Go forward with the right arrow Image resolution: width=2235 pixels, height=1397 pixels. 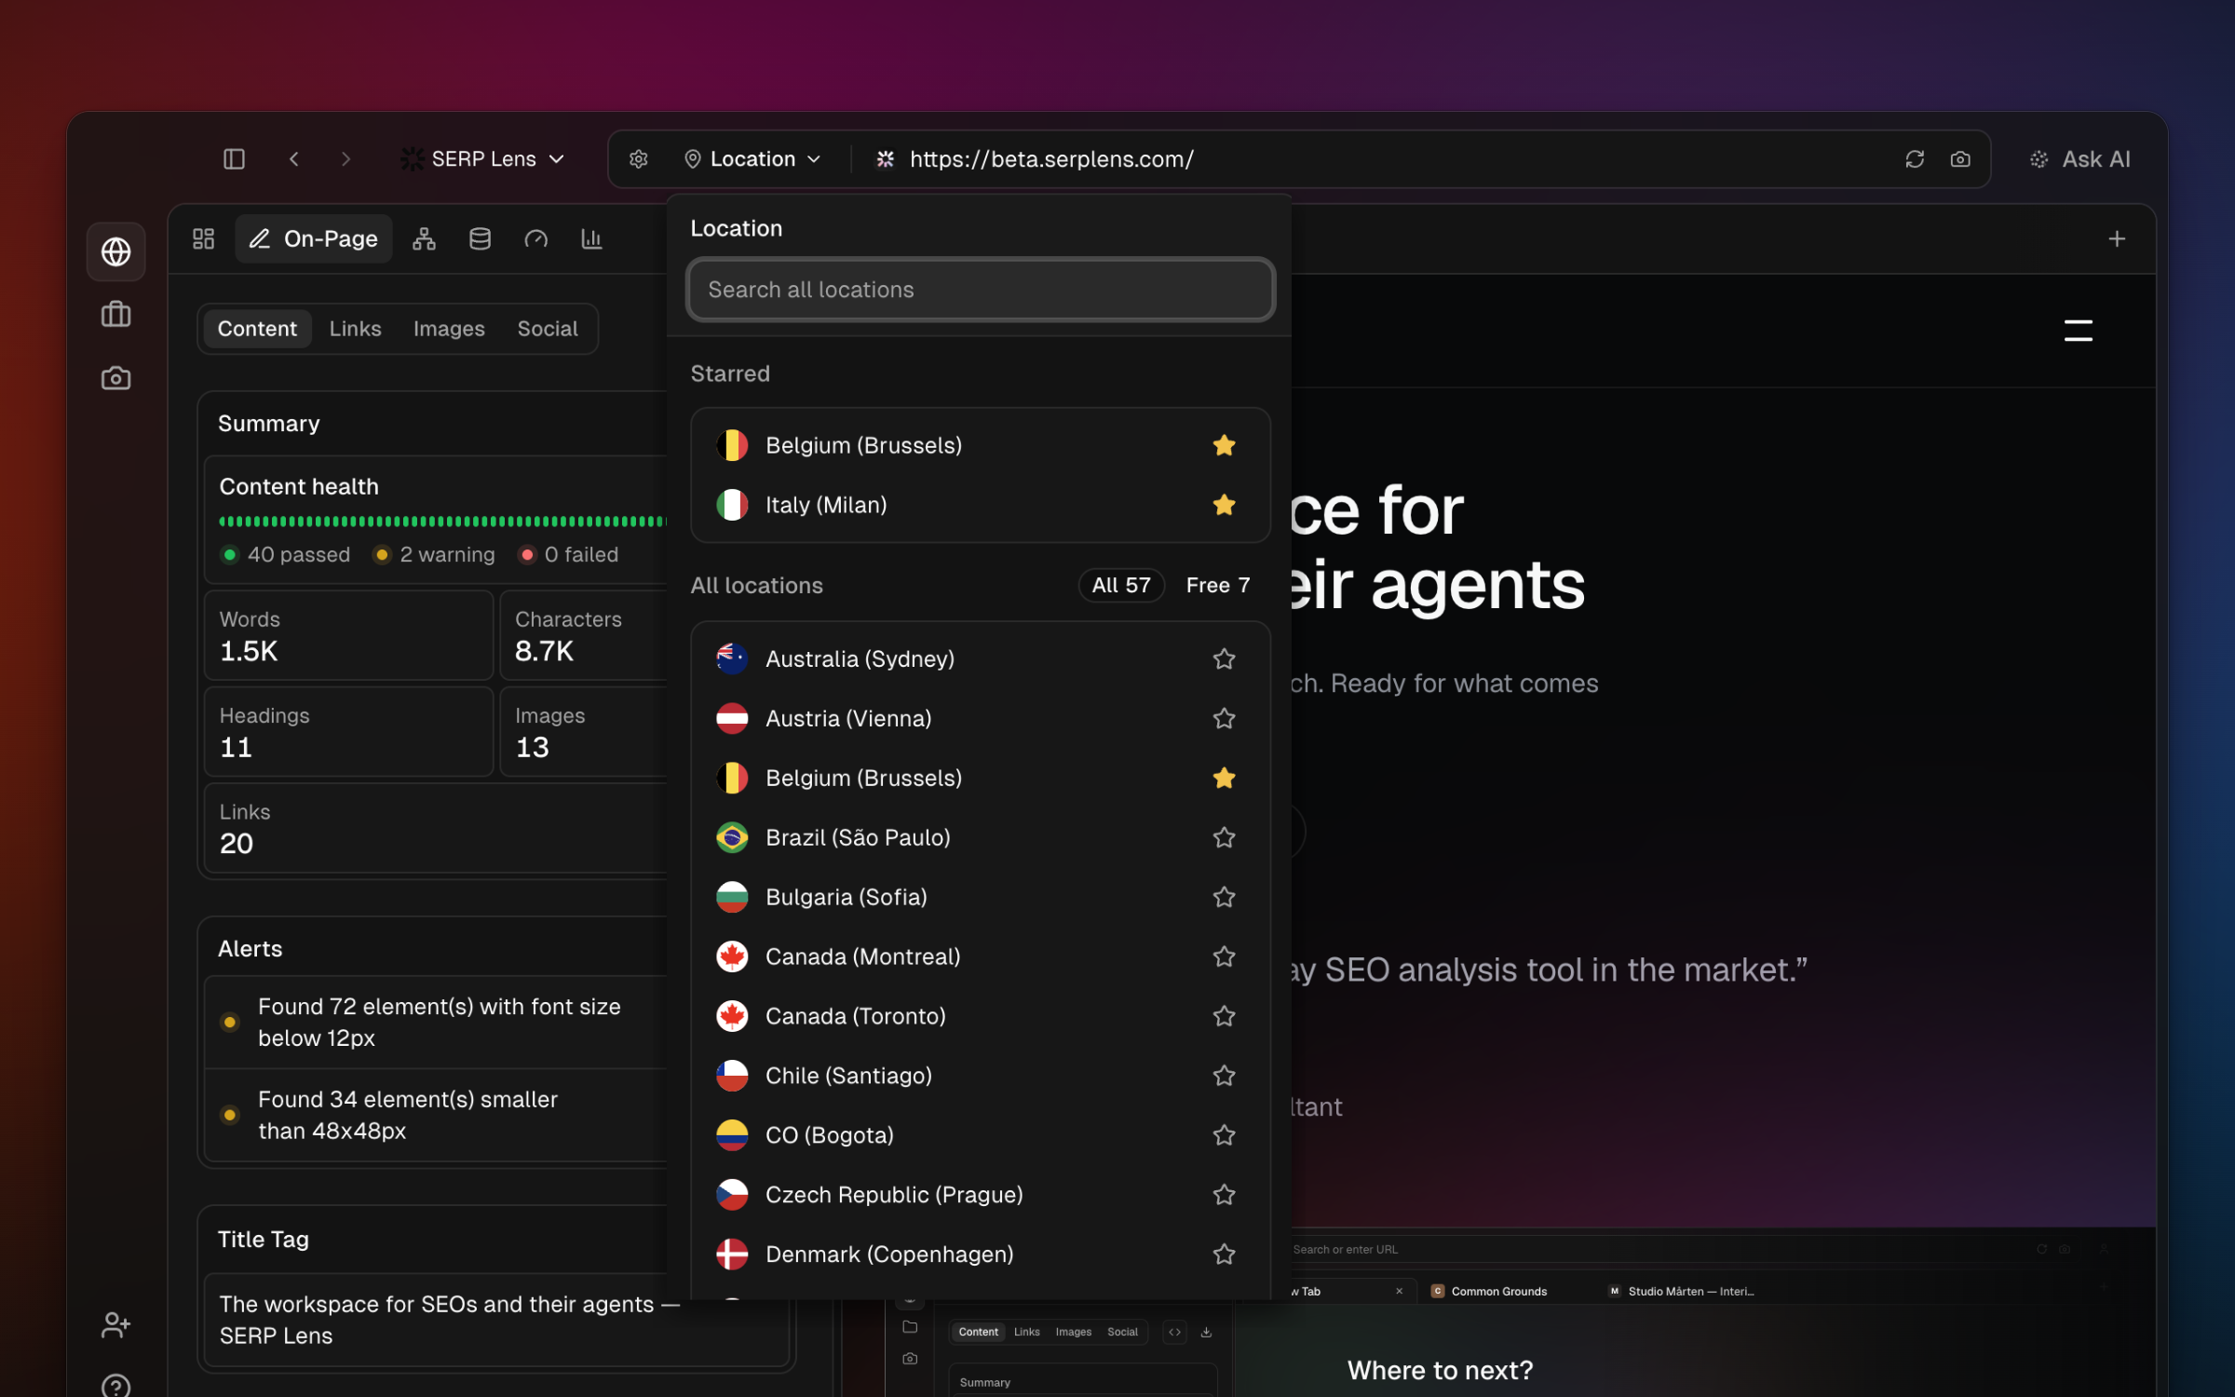pos(346,159)
